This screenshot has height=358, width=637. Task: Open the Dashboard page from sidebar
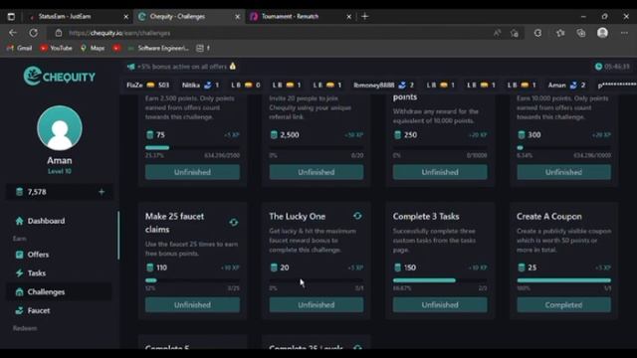(x=46, y=221)
